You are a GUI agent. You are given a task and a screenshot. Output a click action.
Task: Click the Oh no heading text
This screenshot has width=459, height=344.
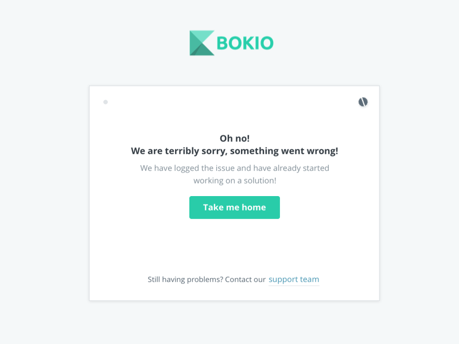point(234,138)
